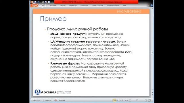Click bullet 'Продажа мыла ручной работы'
Screen dimensions: 184x103
coord(77,29)
